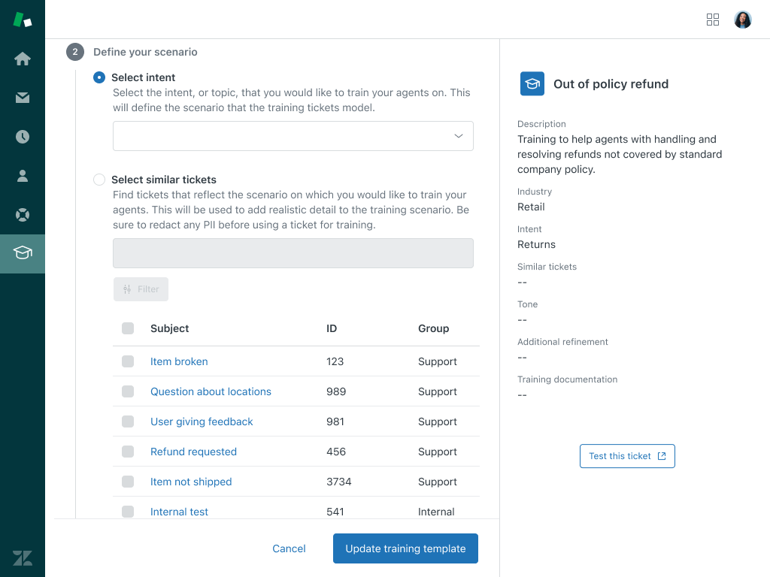Select the email icon in the sidebar
770x577 pixels.
click(22, 98)
